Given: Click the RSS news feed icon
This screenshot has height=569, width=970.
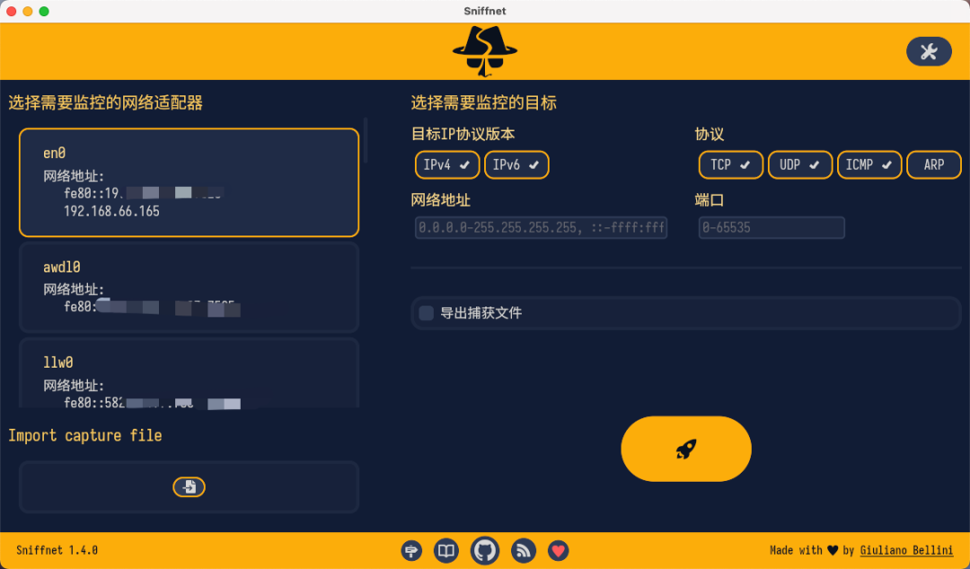Looking at the screenshot, I should [x=524, y=550].
